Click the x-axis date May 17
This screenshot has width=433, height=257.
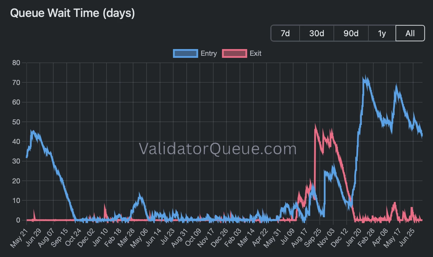[392, 238]
